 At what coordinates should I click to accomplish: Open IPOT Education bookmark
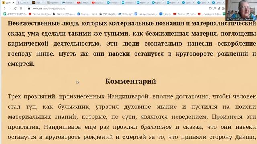tap(108, 14)
